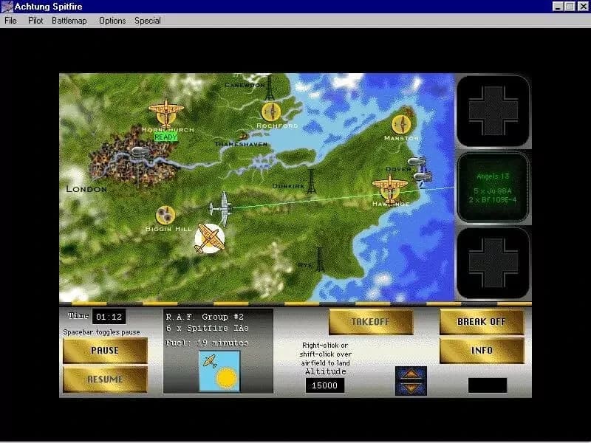Viewport: 591px width, 443px height.
Task: Click the German bomber formation near Dover
Action: [418, 172]
